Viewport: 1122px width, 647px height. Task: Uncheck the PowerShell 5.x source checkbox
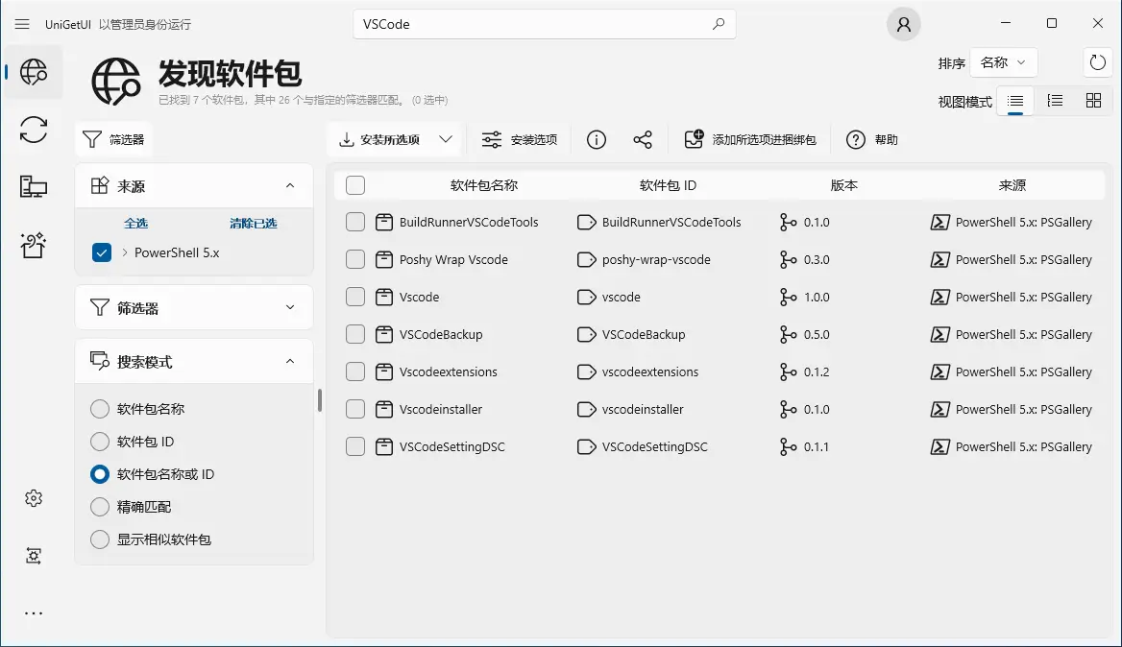pyautogui.click(x=102, y=253)
